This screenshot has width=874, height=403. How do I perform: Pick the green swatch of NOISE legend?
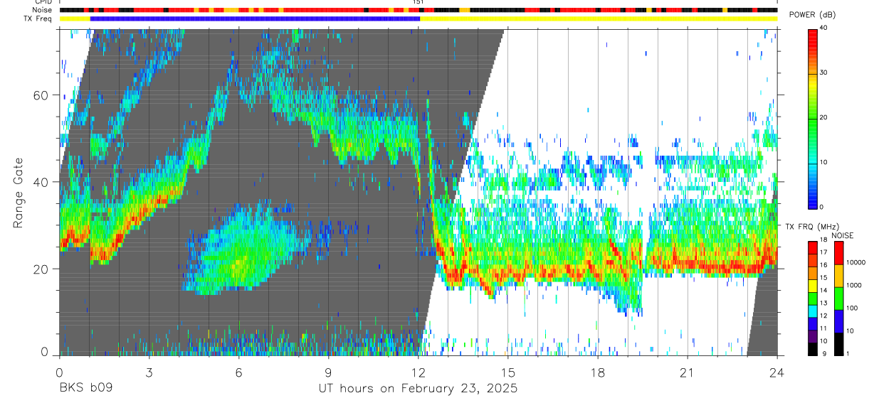coord(838,299)
